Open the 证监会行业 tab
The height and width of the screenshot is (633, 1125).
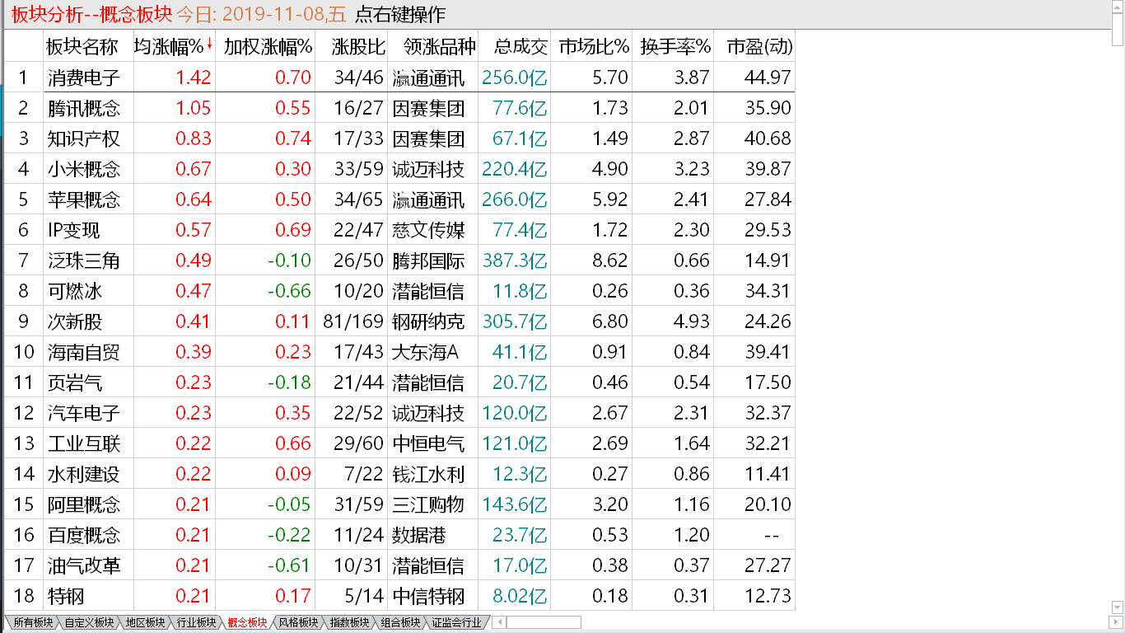(456, 622)
